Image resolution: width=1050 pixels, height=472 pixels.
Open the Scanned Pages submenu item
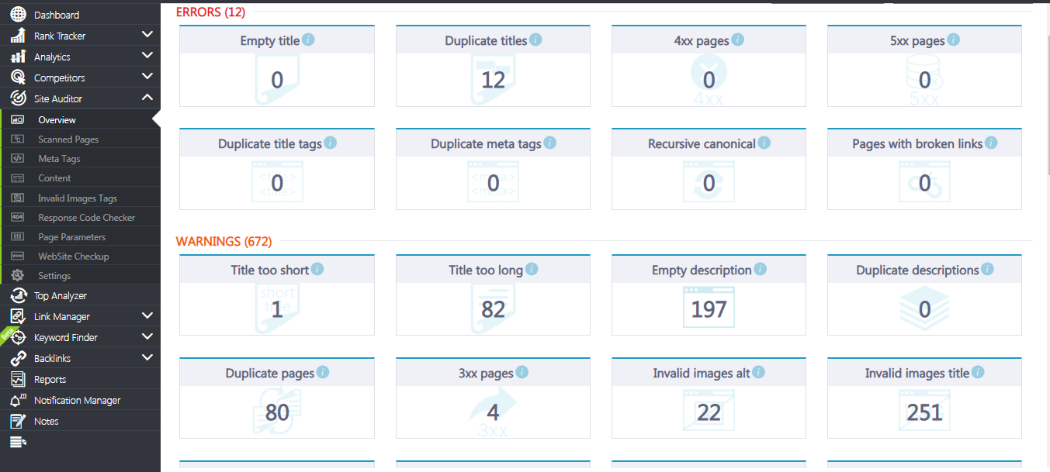[80, 140]
